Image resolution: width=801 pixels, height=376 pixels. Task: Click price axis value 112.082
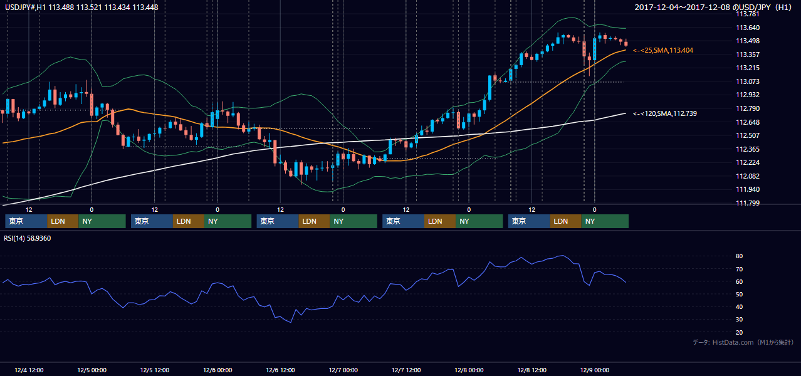tap(747, 176)
